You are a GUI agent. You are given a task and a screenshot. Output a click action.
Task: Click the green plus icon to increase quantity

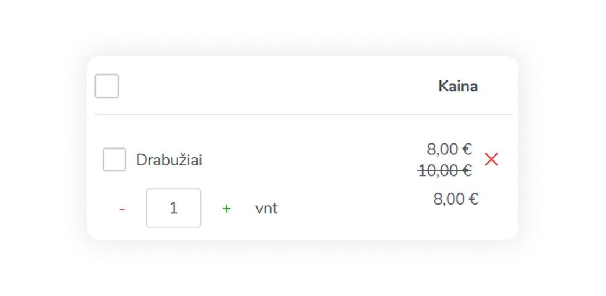[226, 208]
